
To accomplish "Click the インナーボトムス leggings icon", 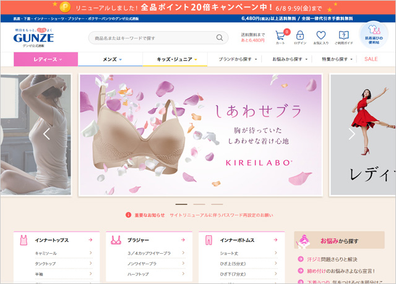I will point(209,240).
